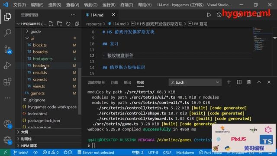Image resolution: width=277 pixels, height=156 pixels.
Task: Open the Accounts menu icon
Action: point(7,124)
